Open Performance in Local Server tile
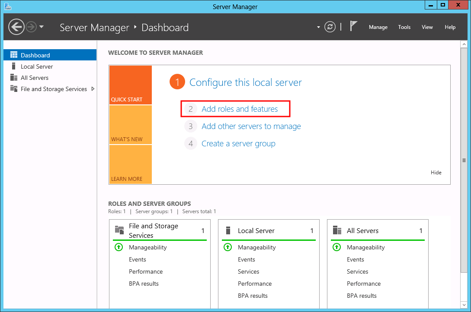Viewport: 471px width, 312px height. (255, 284)
